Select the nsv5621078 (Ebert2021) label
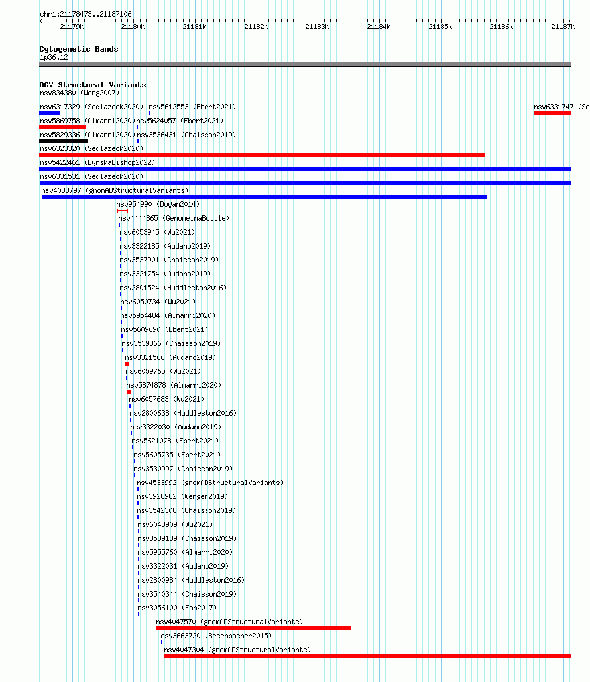The image size is (590, 682). 176,441
